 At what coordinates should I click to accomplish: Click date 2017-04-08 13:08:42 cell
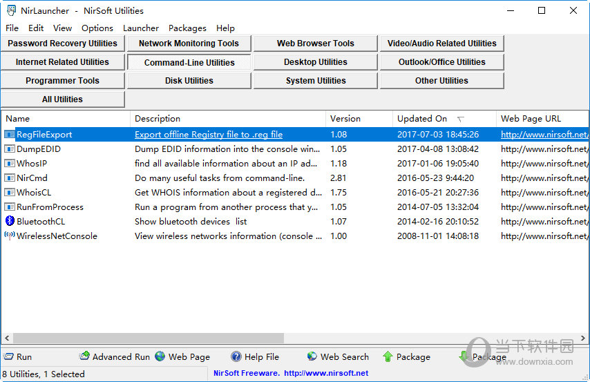click(438, 149)
